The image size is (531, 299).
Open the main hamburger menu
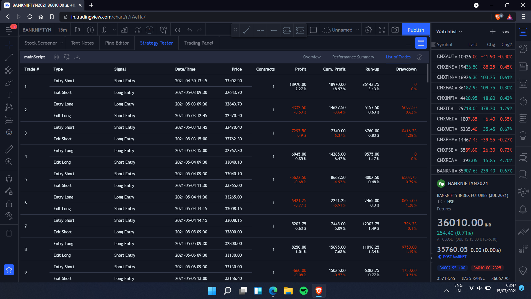pos(9,30)
